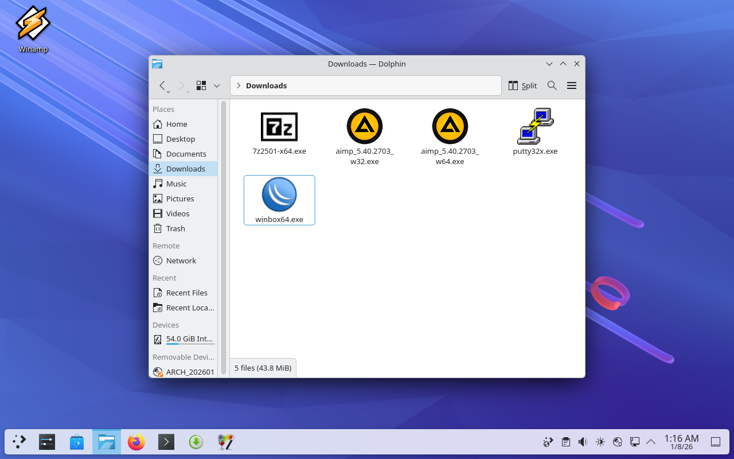Open the hamburger menu in Dolphin
This screenshot has width=734, height=459.
pyautogui.click(x=571, y=85)
